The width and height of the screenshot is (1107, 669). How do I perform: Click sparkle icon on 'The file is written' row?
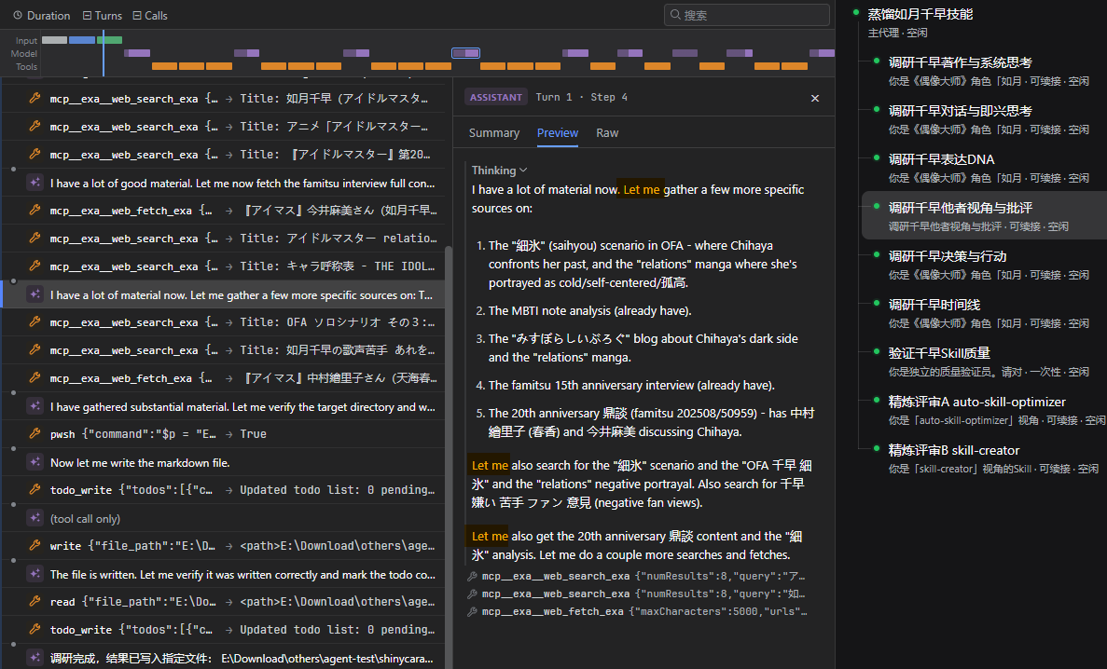point(35,574)
